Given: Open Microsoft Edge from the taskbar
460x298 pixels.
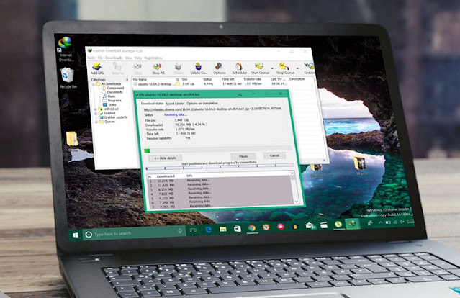Looking at the screenshot, I should point(208,230).
